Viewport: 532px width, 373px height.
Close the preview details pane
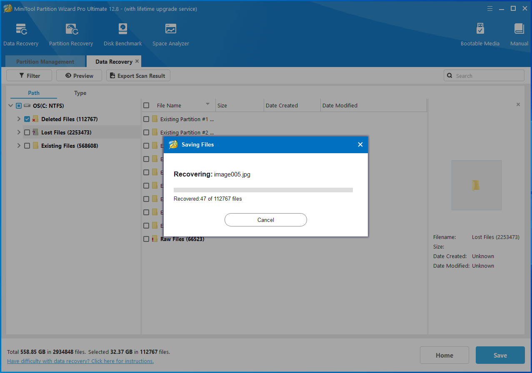click(518, 104)
